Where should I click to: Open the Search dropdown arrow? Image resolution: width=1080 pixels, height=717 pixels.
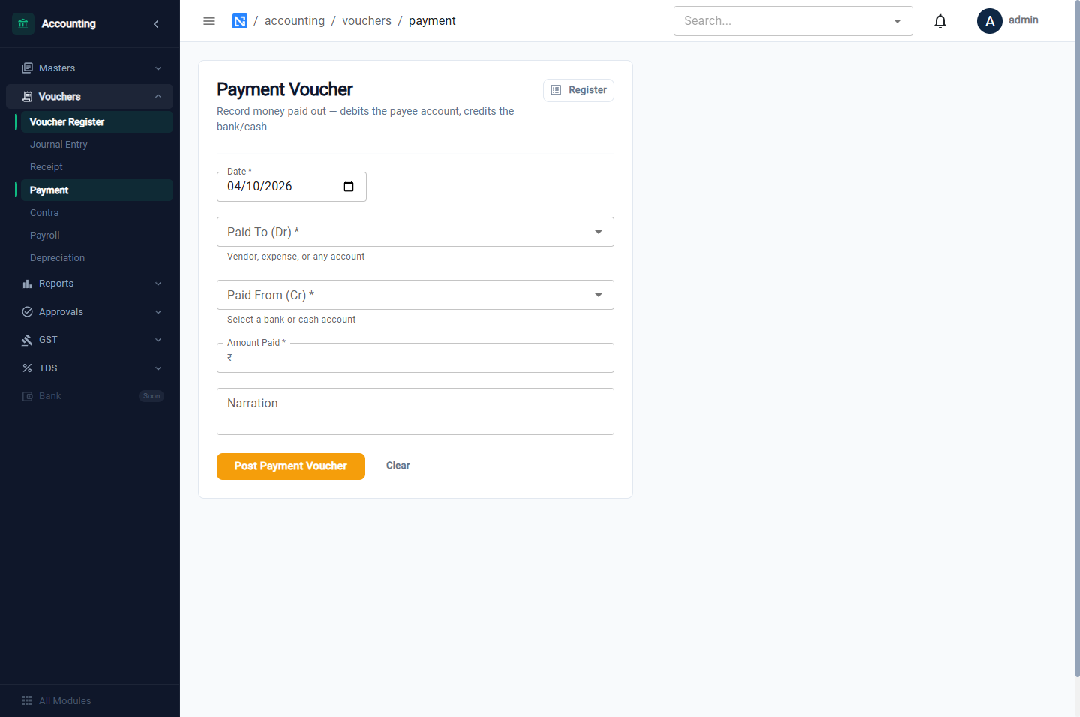pyautogui.click(x=898, y=21)
